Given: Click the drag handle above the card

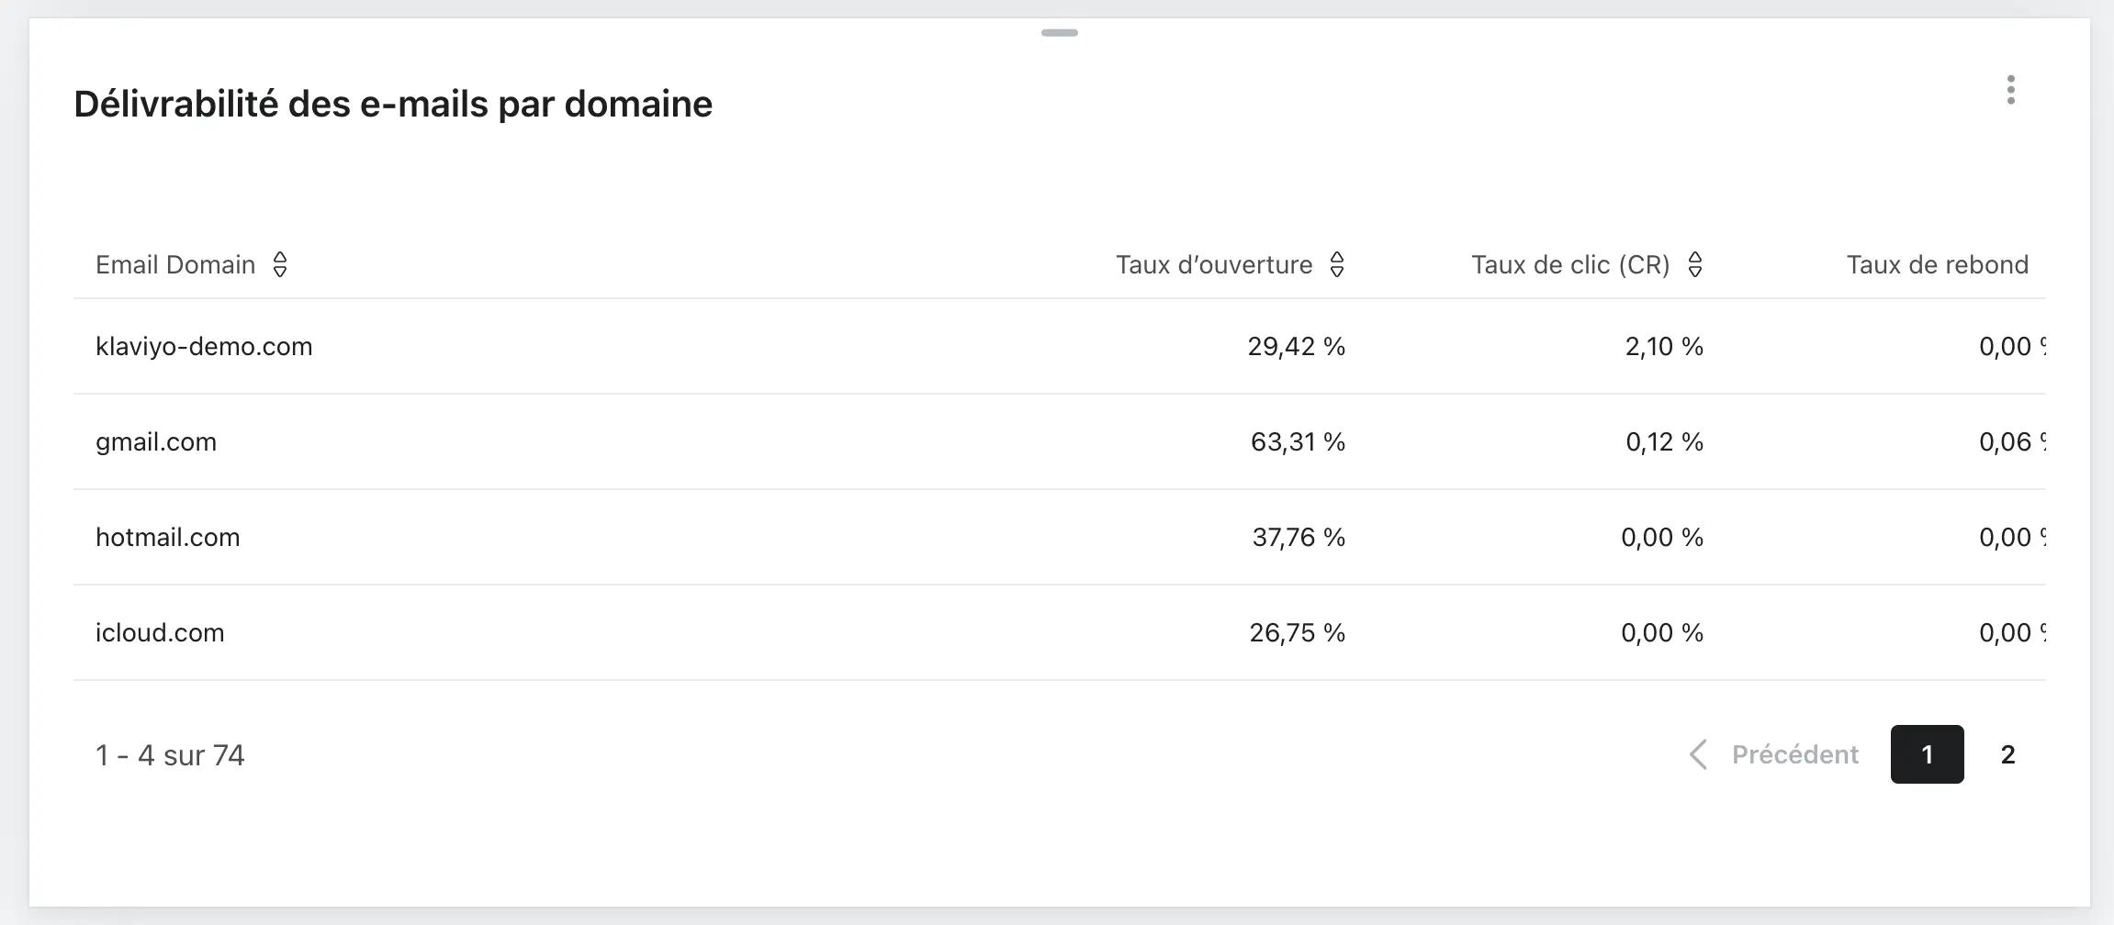Looking at the screenshot, I should click(1060, 32).
